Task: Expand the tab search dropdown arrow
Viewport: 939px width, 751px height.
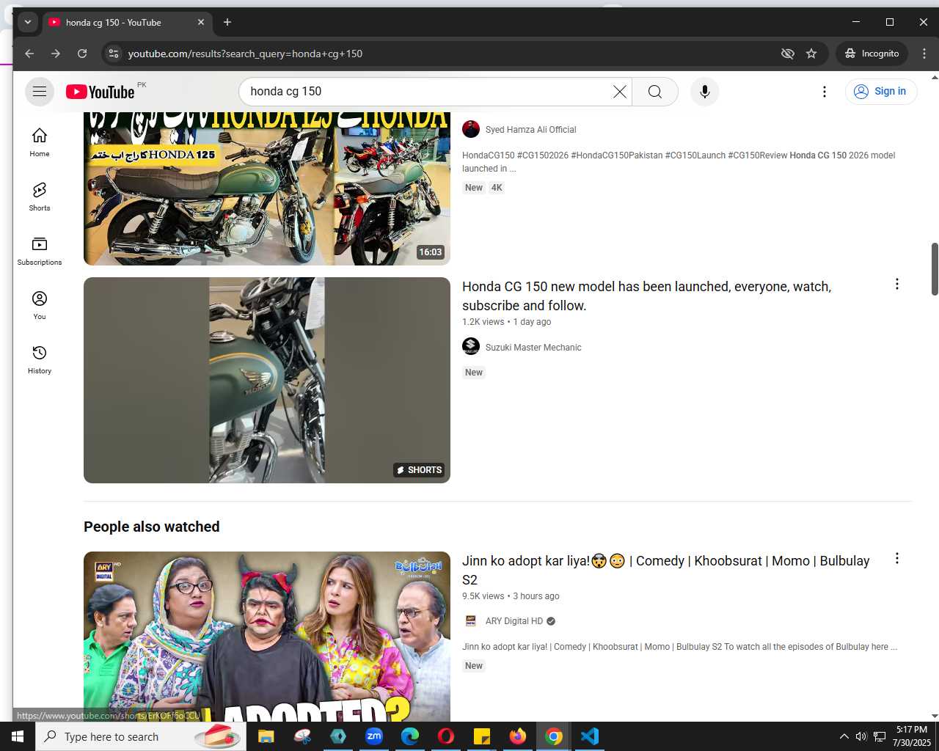Action: point(28,22)
